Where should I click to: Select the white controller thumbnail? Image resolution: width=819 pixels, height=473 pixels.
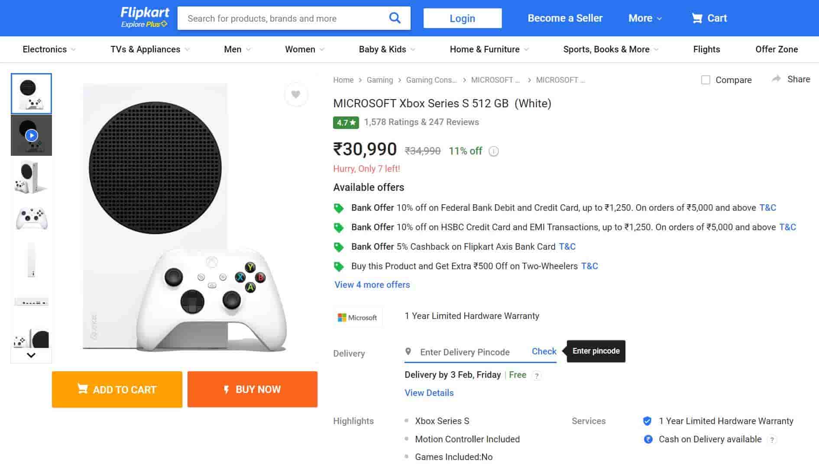(x=31, y=219)
